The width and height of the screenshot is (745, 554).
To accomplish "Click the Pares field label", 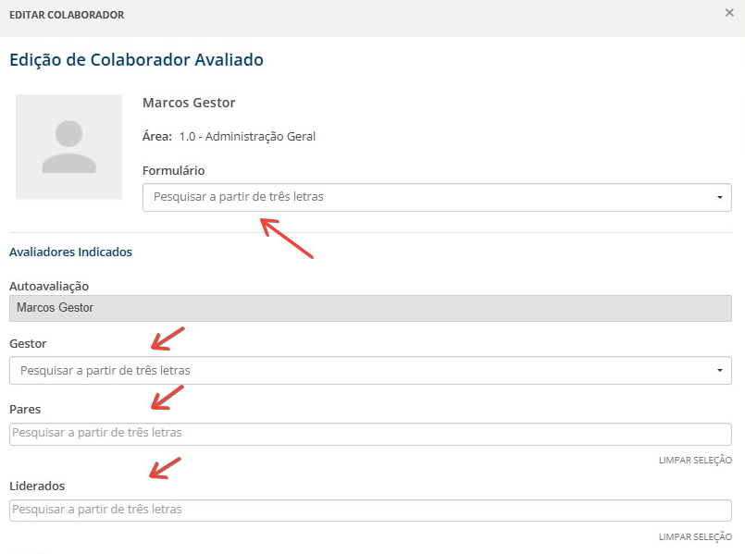I will tap(25, 409).
